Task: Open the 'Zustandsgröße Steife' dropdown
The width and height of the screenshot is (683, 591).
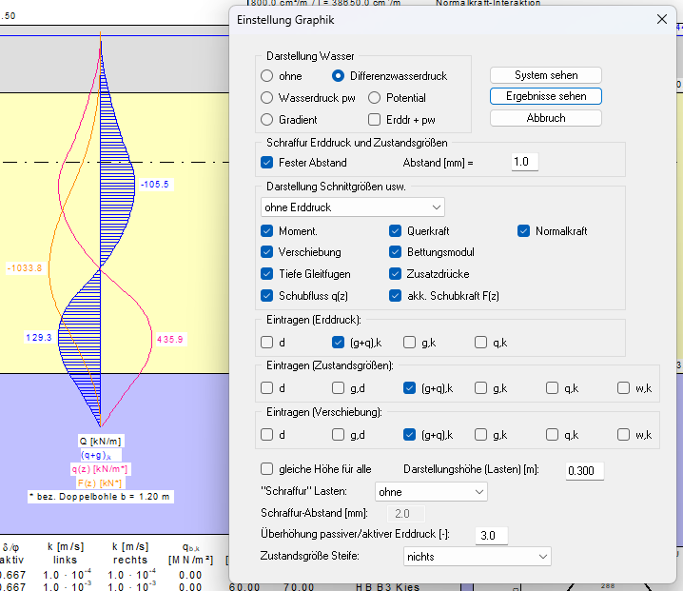Action: point(476,556)
